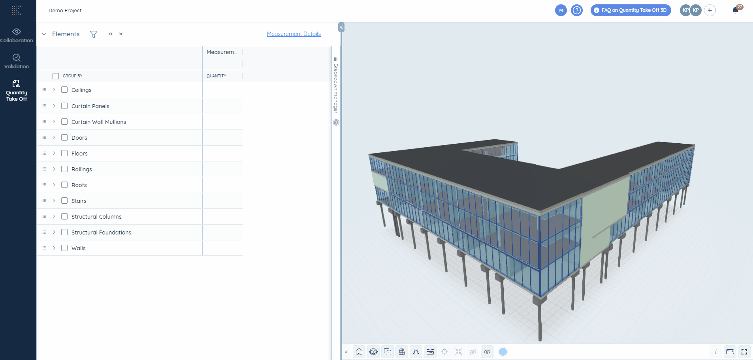Click the isolate inward arrows icon
Image resolution: width=753 pixels, height=360 pixels.
[x=459, y=352]
